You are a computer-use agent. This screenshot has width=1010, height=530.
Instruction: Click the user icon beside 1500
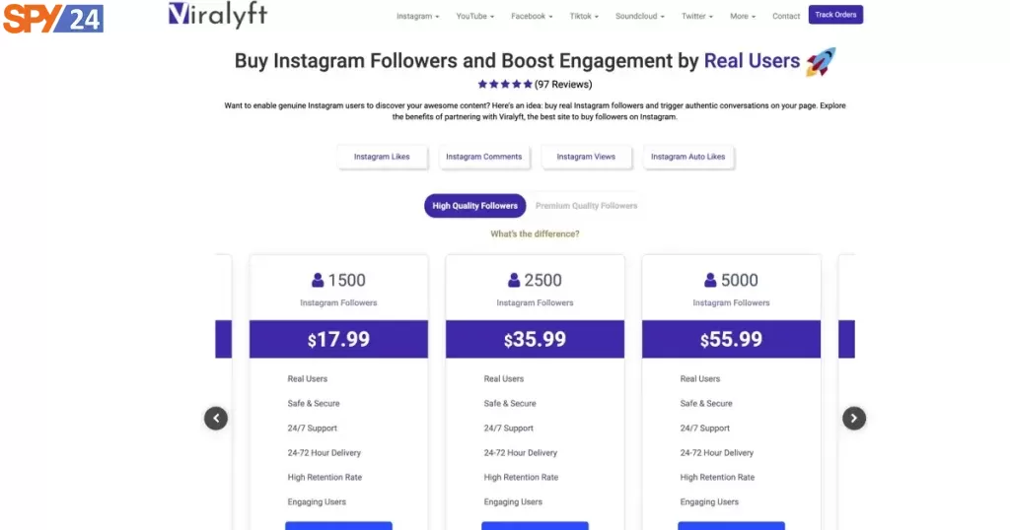(318, 281)
